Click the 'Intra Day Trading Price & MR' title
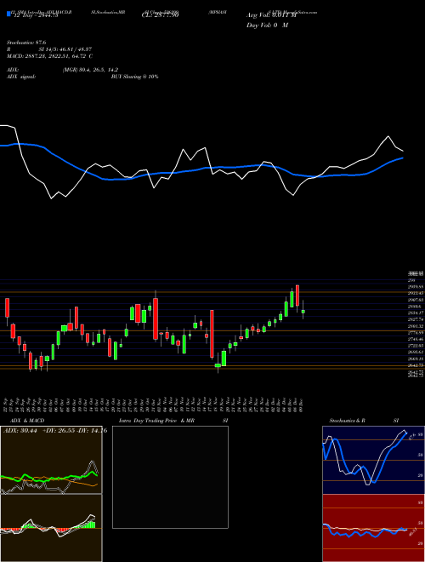Viewport: 425px width, 562px height. (156, 421)
